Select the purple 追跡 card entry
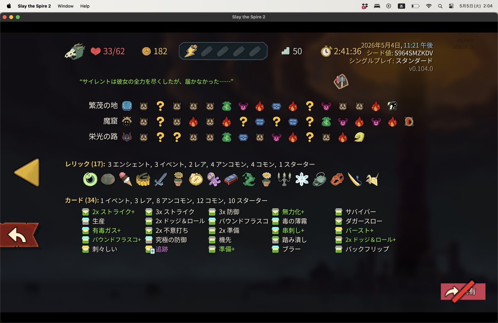Image resolution: width=498 pixels, height=323 pixels. coord(157,249)
